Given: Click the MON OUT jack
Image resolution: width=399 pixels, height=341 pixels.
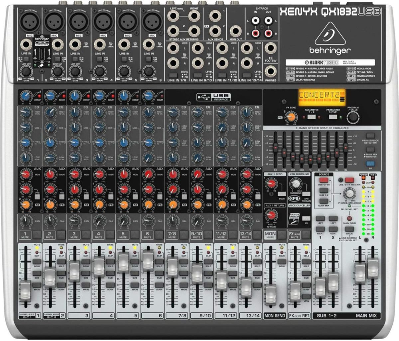Looking at the screenshot, I should coord(236,32).
